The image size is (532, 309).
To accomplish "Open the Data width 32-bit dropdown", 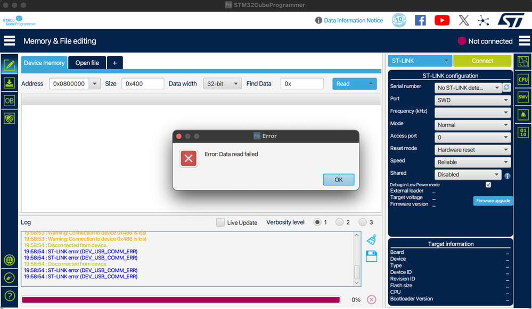I will point(222,83).
